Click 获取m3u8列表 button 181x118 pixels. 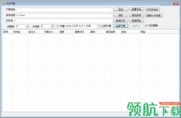[x=154, y=15]
